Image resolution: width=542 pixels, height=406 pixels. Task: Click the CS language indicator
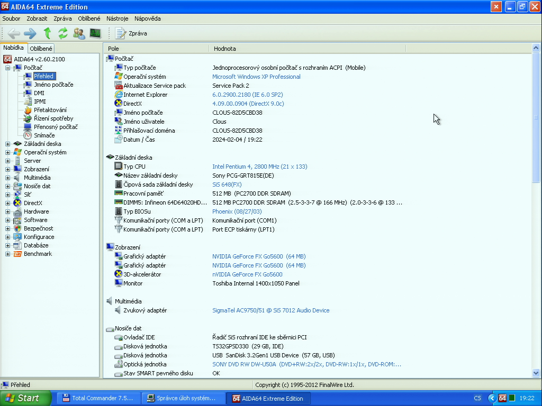[477, 398]
